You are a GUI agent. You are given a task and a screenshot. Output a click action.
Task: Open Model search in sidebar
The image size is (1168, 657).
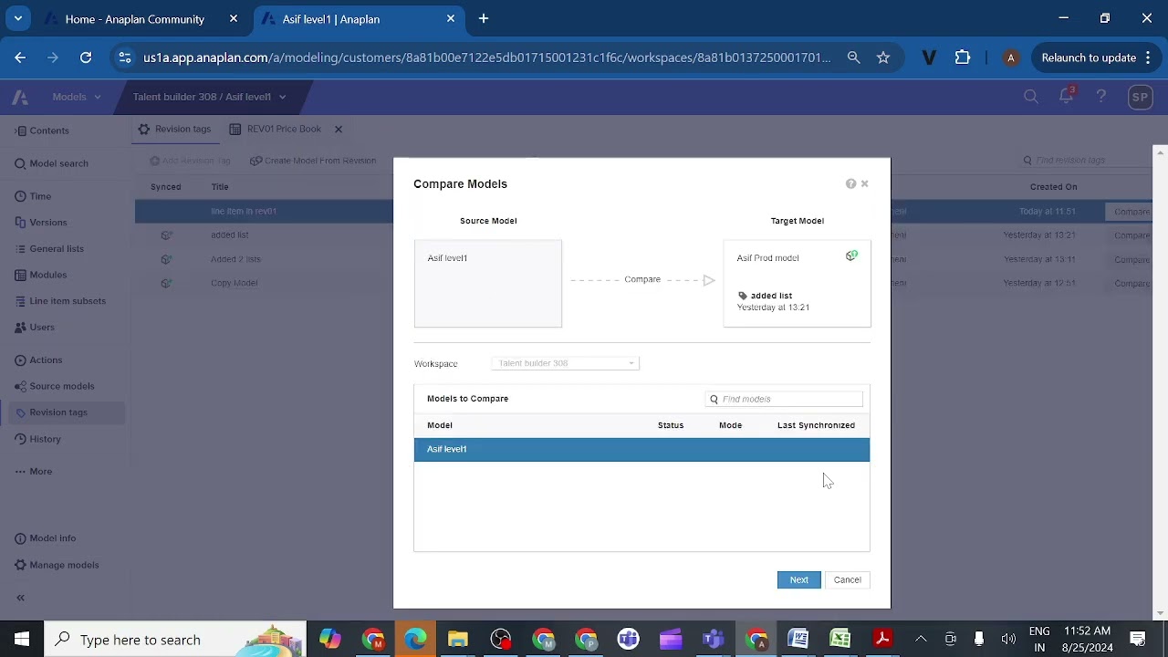tap(52, 163)
